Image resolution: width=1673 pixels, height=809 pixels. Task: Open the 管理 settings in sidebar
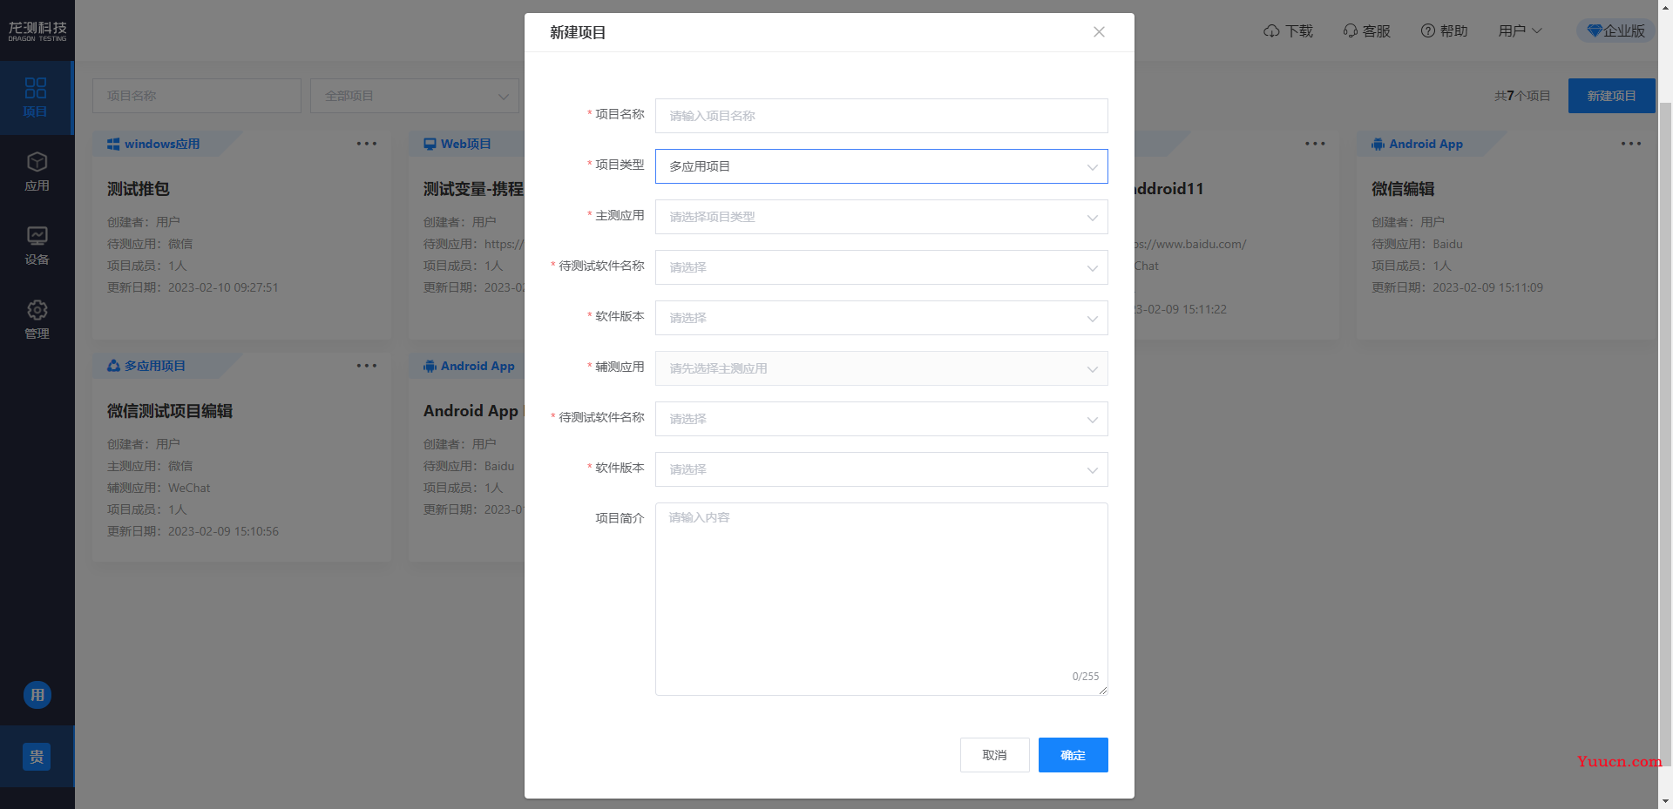tap(37, 320)
